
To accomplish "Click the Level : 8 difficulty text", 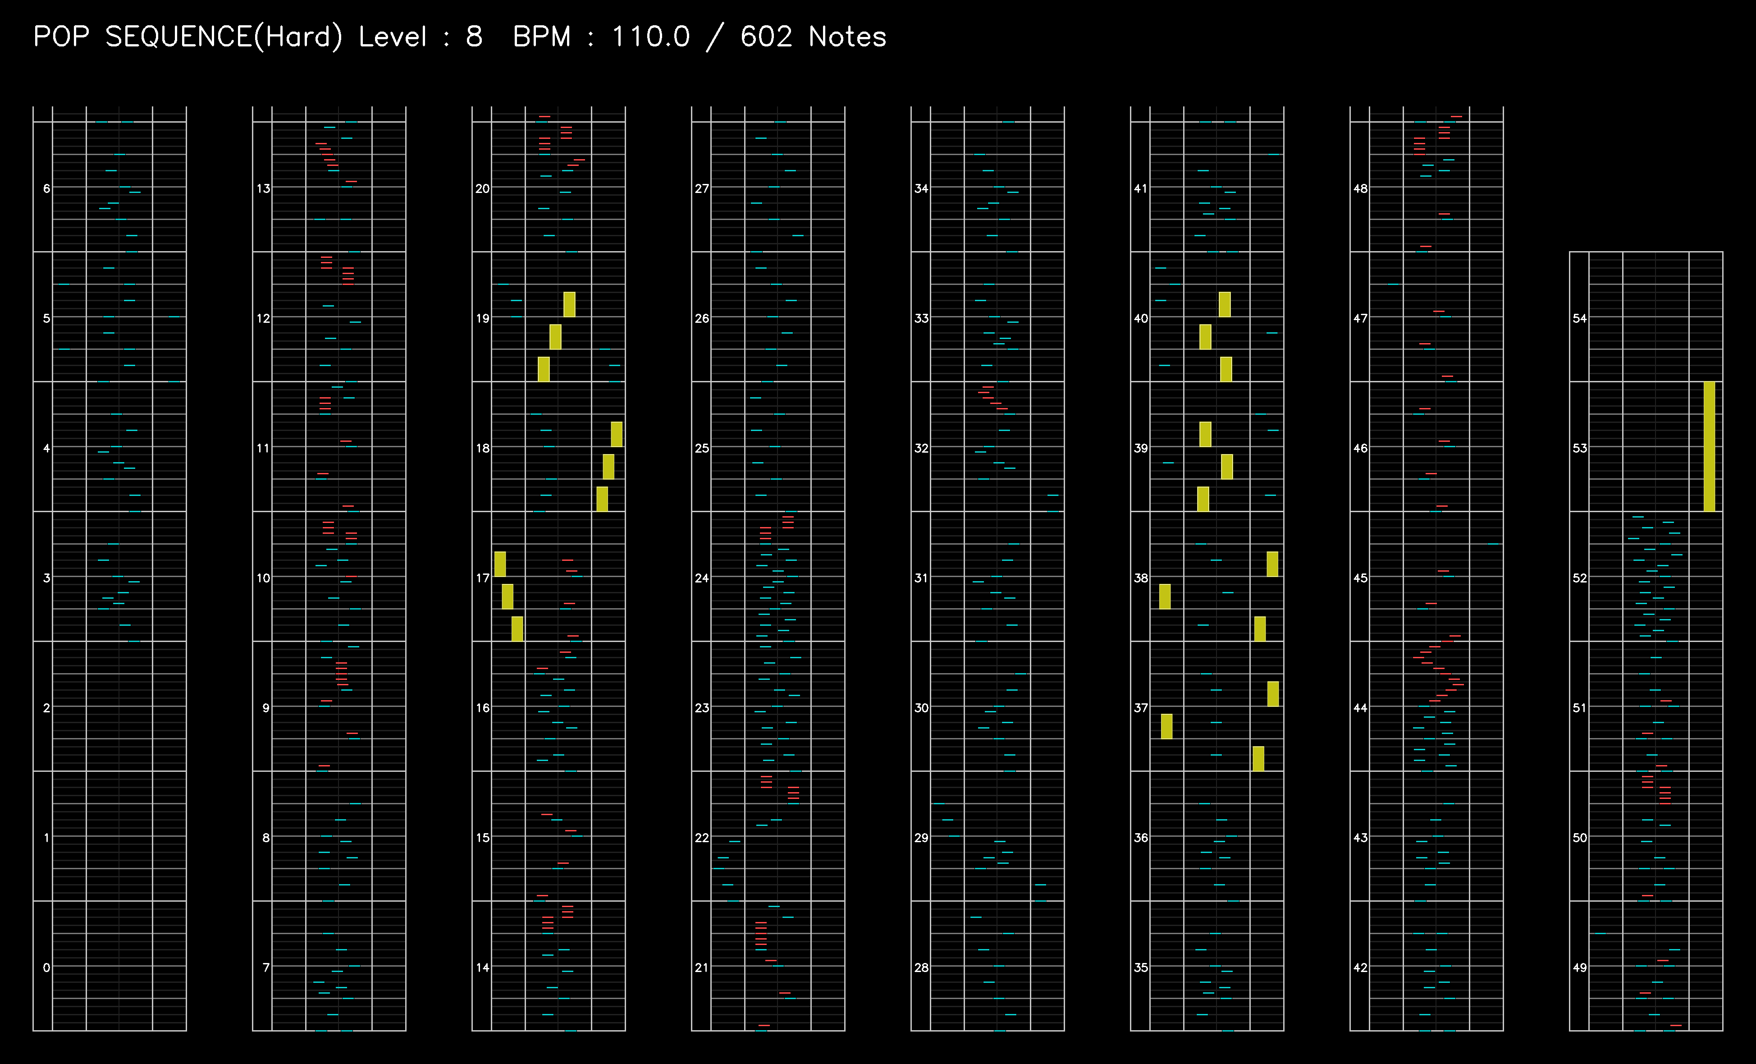I will tap(421, 37).
